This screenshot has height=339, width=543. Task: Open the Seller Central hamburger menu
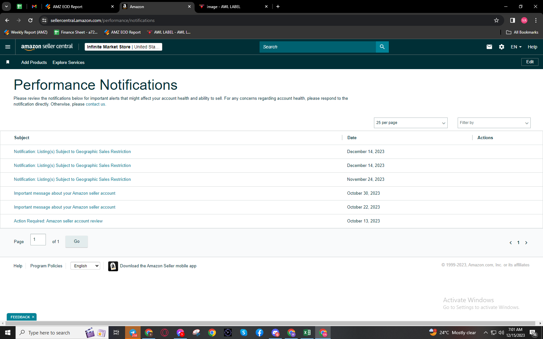[x=8, y=47]
